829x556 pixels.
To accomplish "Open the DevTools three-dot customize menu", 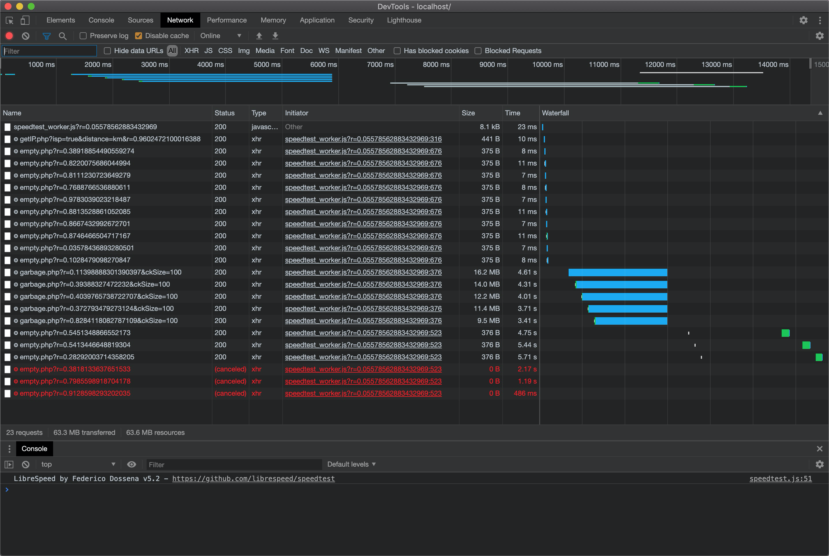I will (x=820, y=20).
